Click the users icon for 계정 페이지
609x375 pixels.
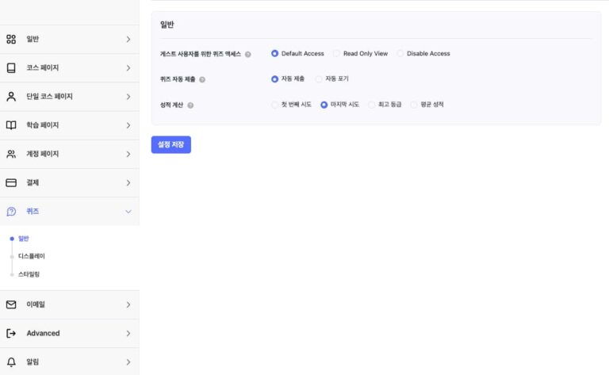(x=11, y=154)
